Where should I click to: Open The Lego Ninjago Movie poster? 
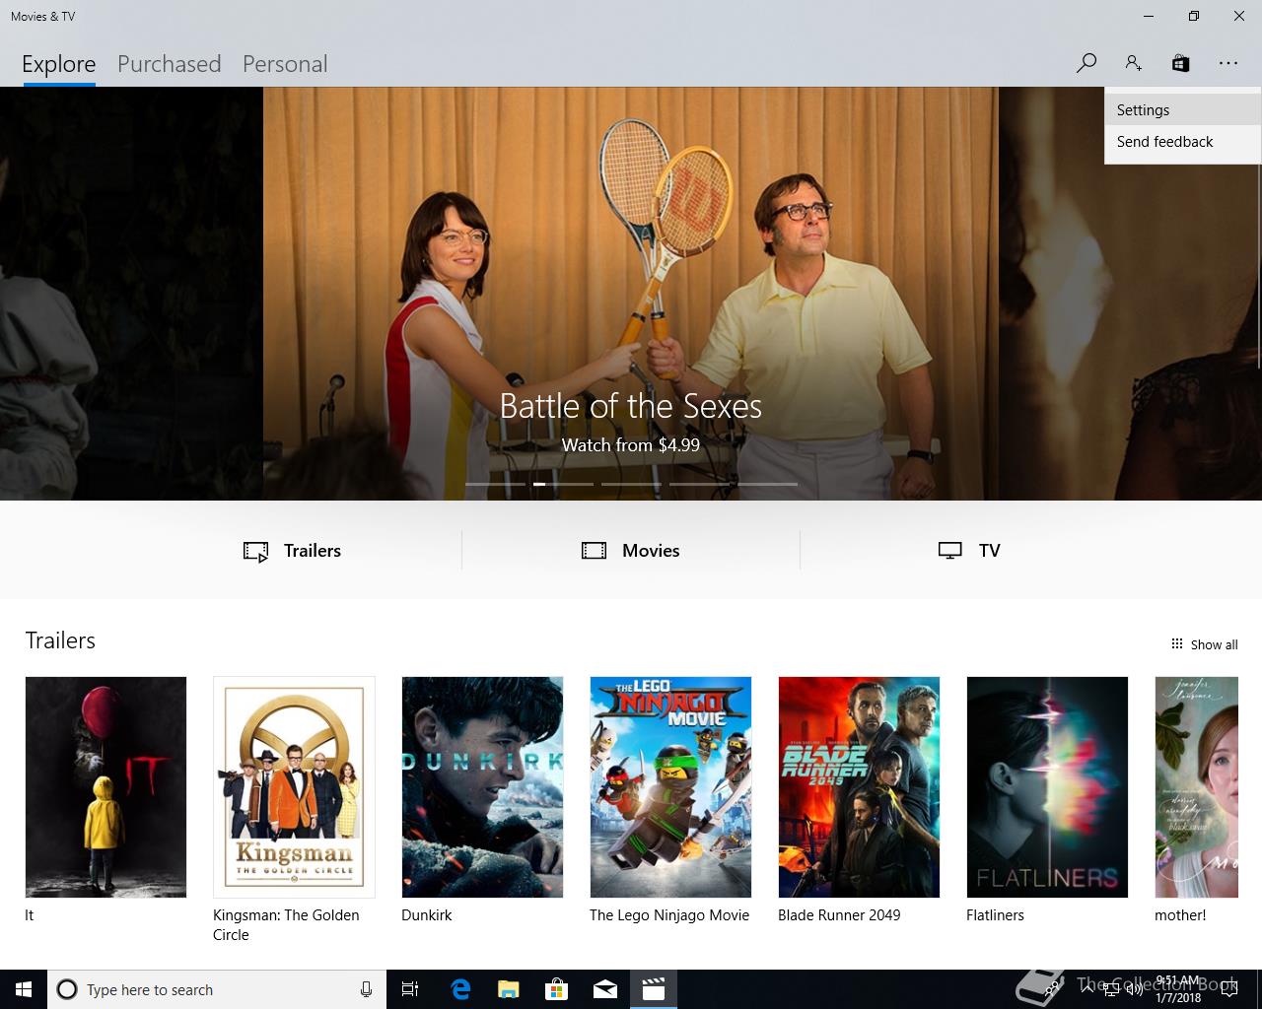point(670,787)
